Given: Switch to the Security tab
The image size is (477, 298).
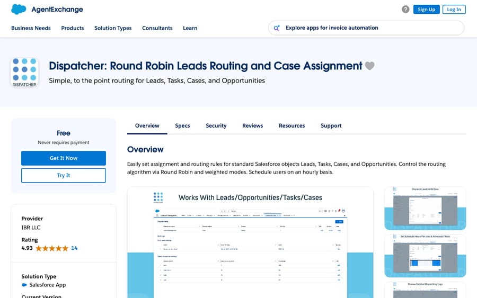Looking at the screenshot, I should [x=216, y=126].
